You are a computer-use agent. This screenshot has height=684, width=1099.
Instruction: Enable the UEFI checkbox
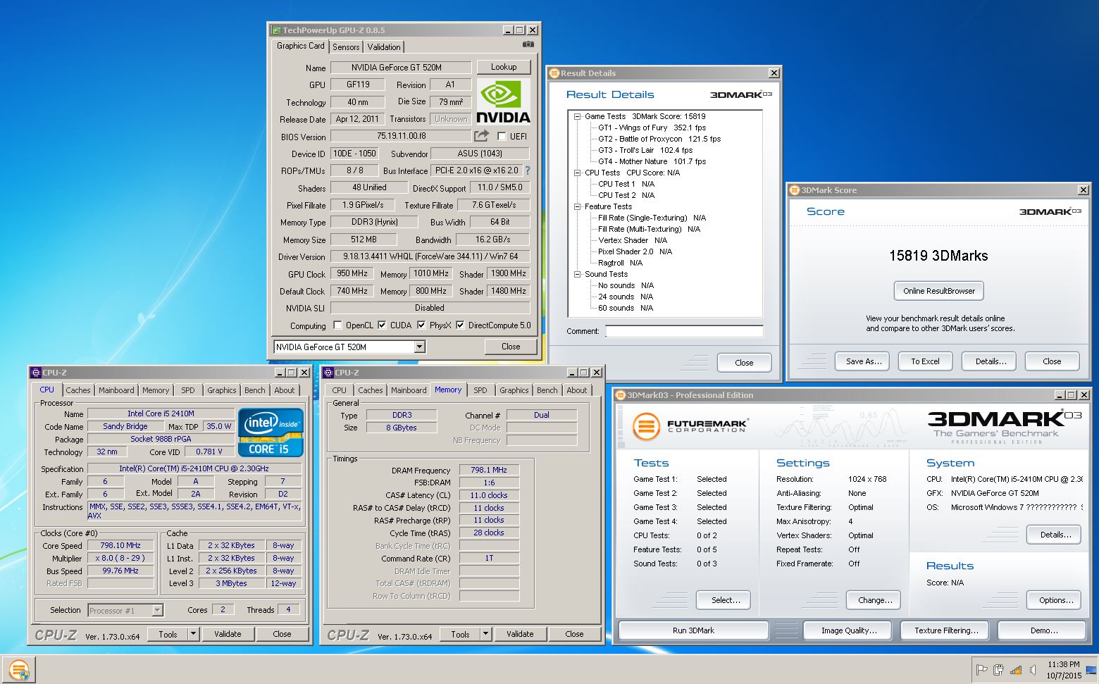pyautogui.click(x=502, y=136)
